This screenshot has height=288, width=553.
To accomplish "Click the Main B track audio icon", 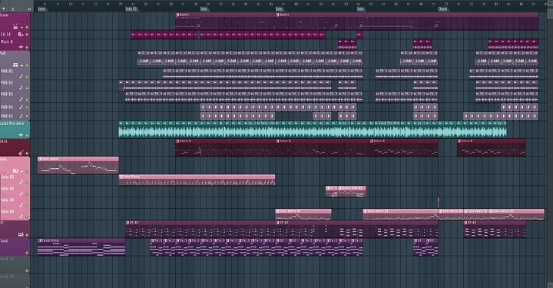I will click(21, 47).
